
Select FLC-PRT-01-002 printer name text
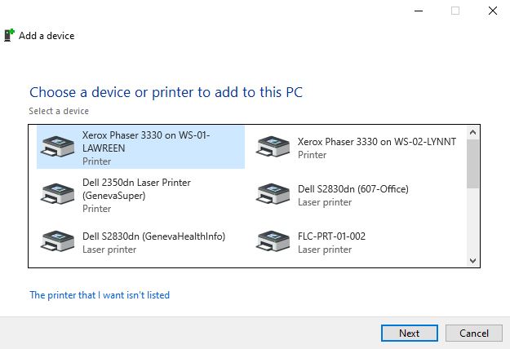(331, 236)
